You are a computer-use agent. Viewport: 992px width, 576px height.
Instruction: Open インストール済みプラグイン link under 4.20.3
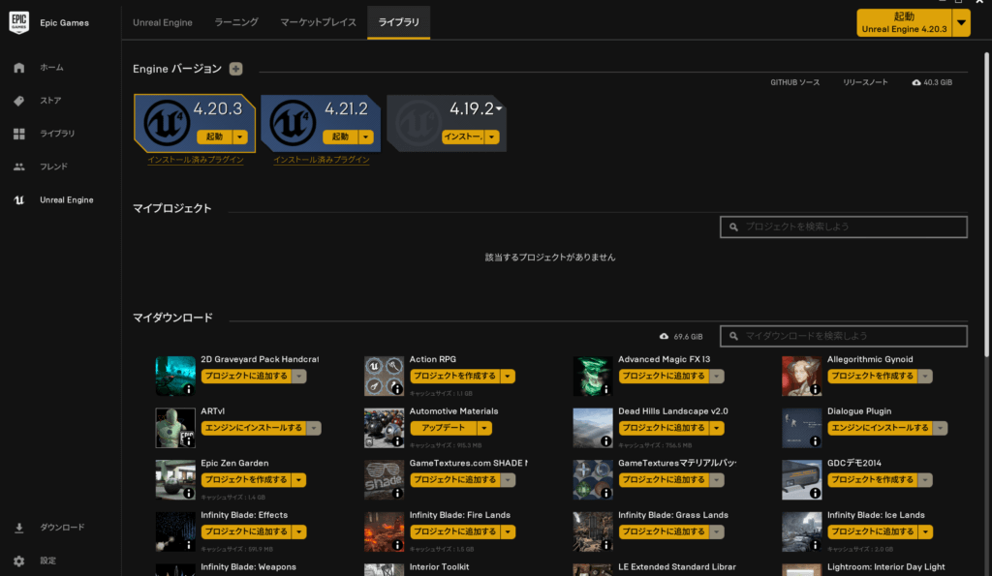point(196,160)
